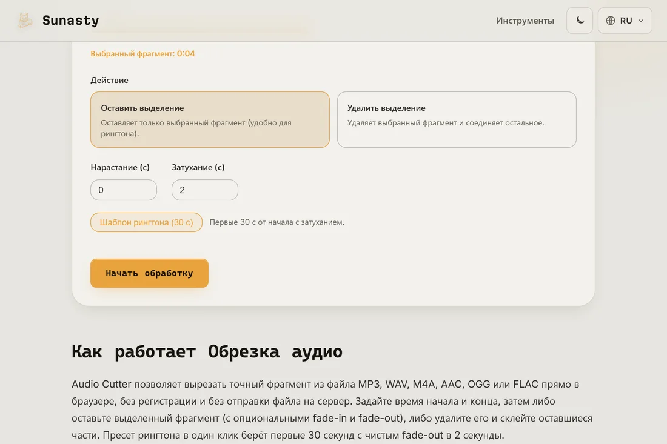
Task: Open the RU language dropdown
Action: coord(625,21)
